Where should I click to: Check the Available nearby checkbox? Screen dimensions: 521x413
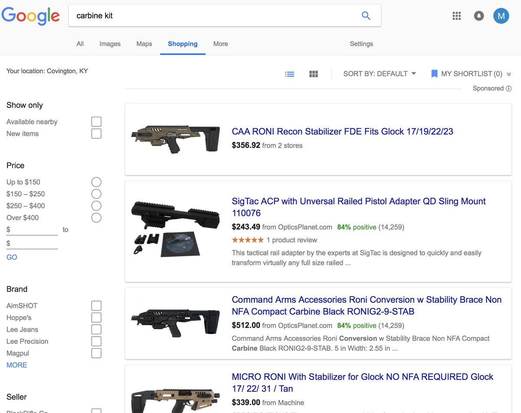pos(96,122)
